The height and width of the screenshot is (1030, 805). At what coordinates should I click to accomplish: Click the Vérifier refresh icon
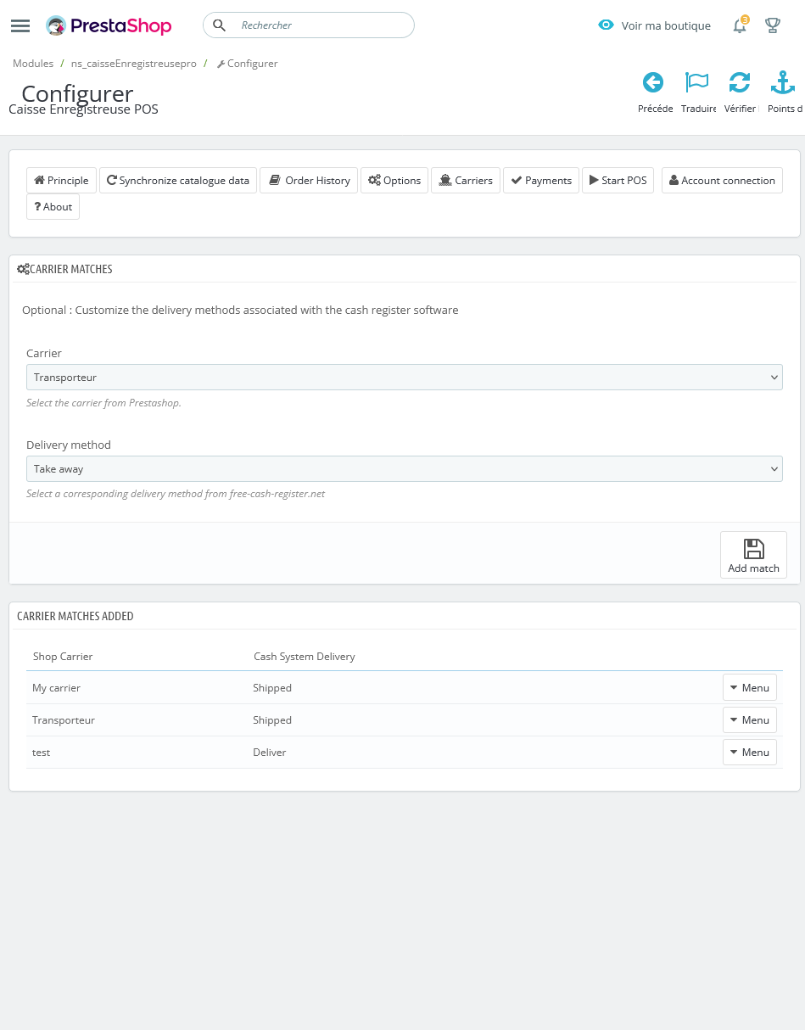(739, 82)
